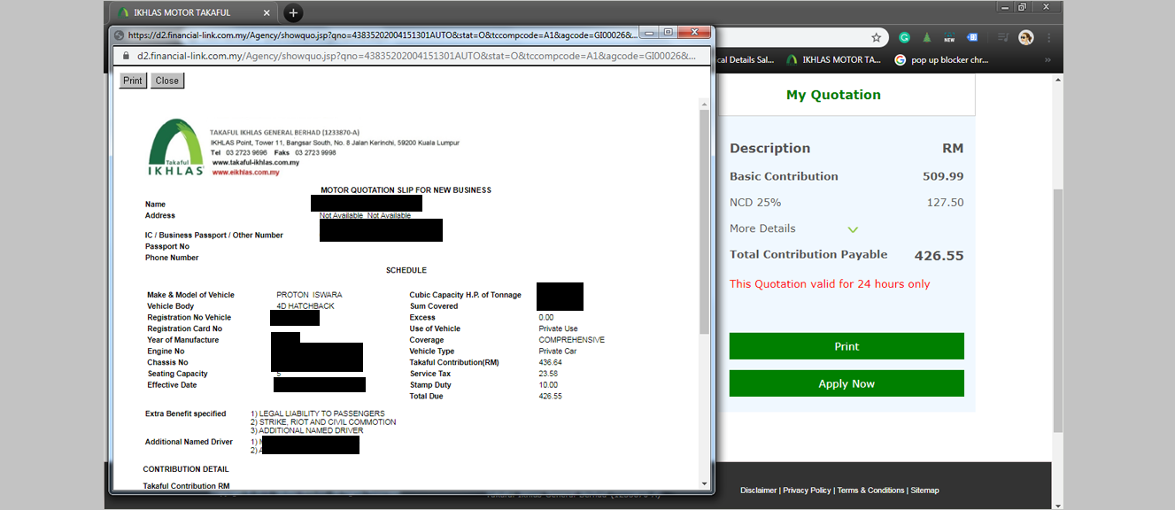The image size is (1175, 510).
Task: Open the Disclaimer footer link
Action: point(759,490)
